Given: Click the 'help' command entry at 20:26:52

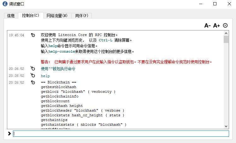Looking at the screenshot, I should pos(45,76).
